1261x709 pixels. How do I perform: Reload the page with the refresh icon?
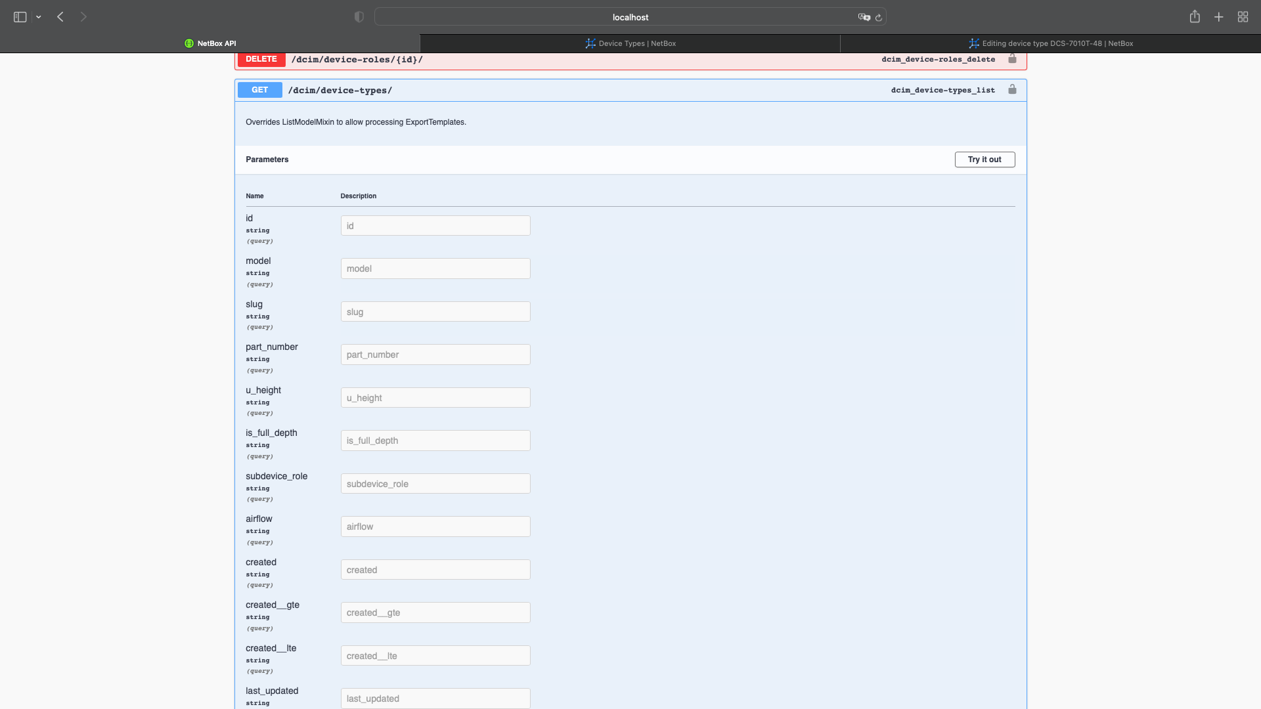click(x=879, y=17)
